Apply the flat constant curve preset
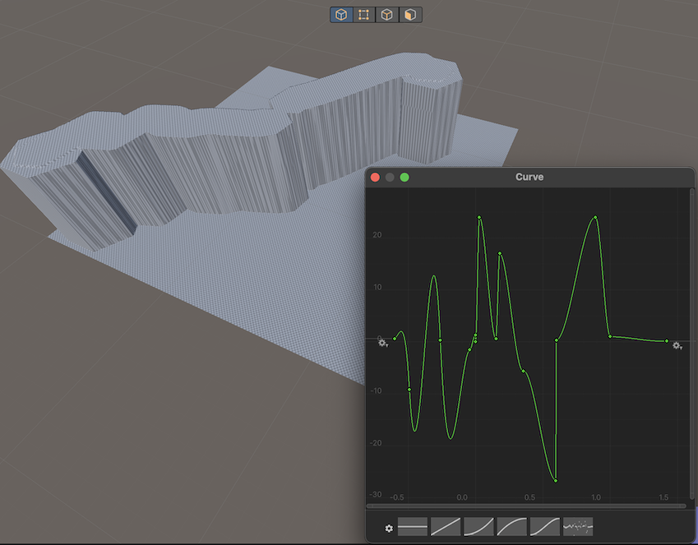698x545 pixels. point(413,527)
